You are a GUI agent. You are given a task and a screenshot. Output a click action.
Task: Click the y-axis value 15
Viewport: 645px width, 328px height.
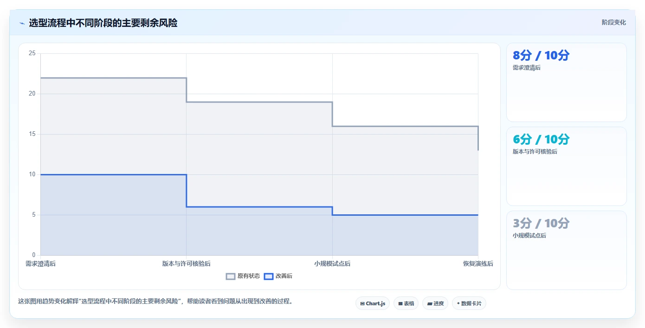32,134
